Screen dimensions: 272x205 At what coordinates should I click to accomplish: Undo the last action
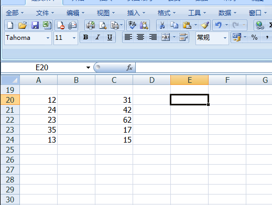point(219,25)
